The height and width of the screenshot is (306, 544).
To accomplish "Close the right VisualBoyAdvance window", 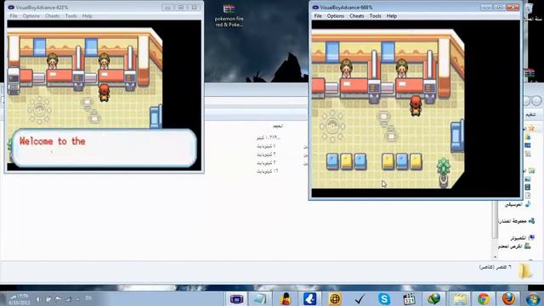I will tap(513, 8).
